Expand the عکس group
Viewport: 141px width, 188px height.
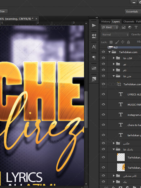pos(114,143)
